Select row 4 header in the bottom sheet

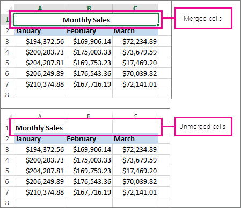click(x=7, y=160)
